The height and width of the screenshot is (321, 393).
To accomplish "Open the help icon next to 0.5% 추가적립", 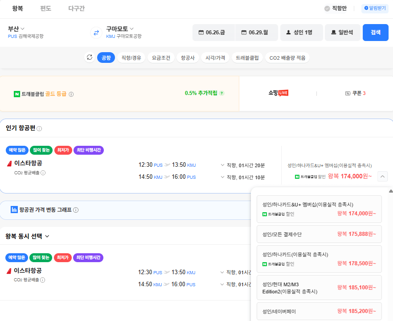I will (221, 93).
